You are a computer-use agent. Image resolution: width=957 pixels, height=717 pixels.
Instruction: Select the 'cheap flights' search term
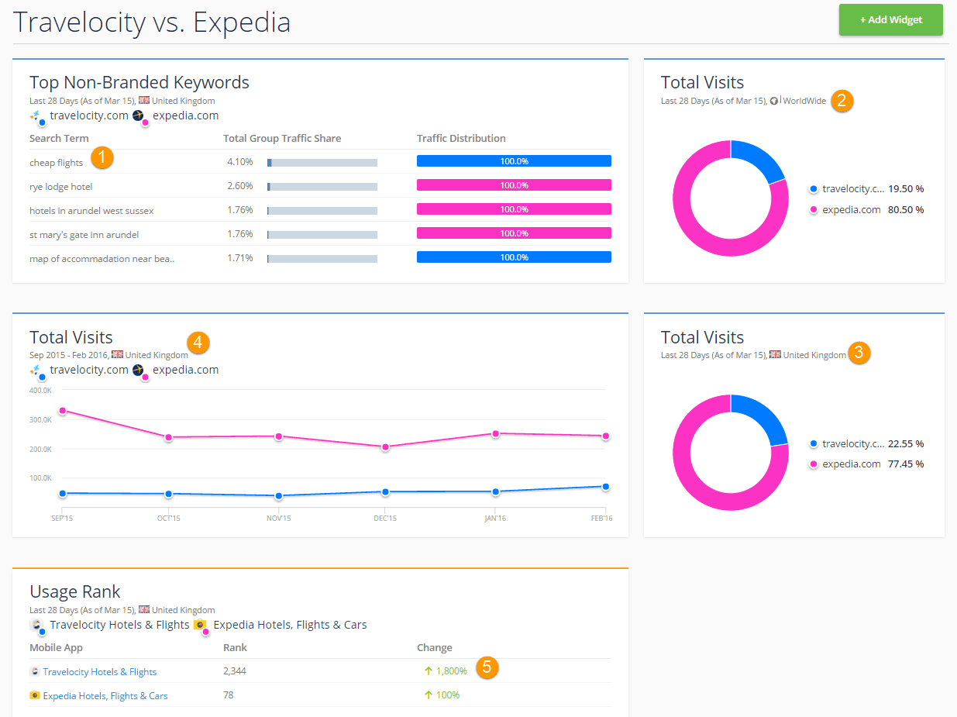(56, 163)
